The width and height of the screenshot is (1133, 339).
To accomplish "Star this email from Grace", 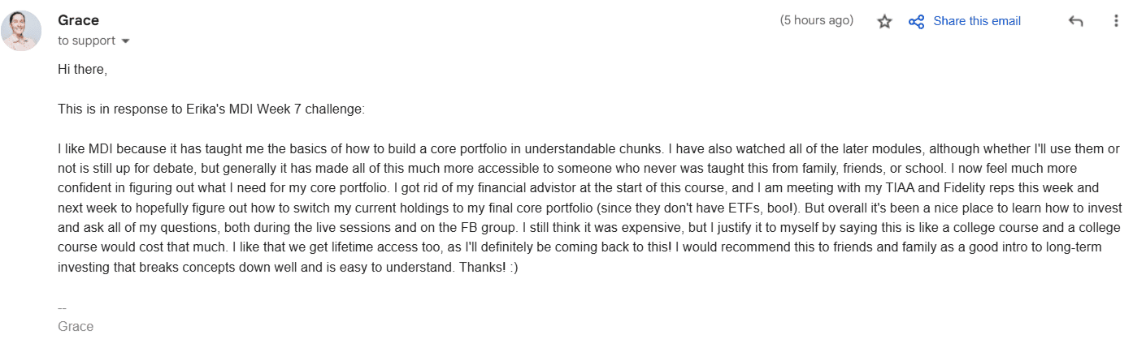I will click(x=885, y=22).
